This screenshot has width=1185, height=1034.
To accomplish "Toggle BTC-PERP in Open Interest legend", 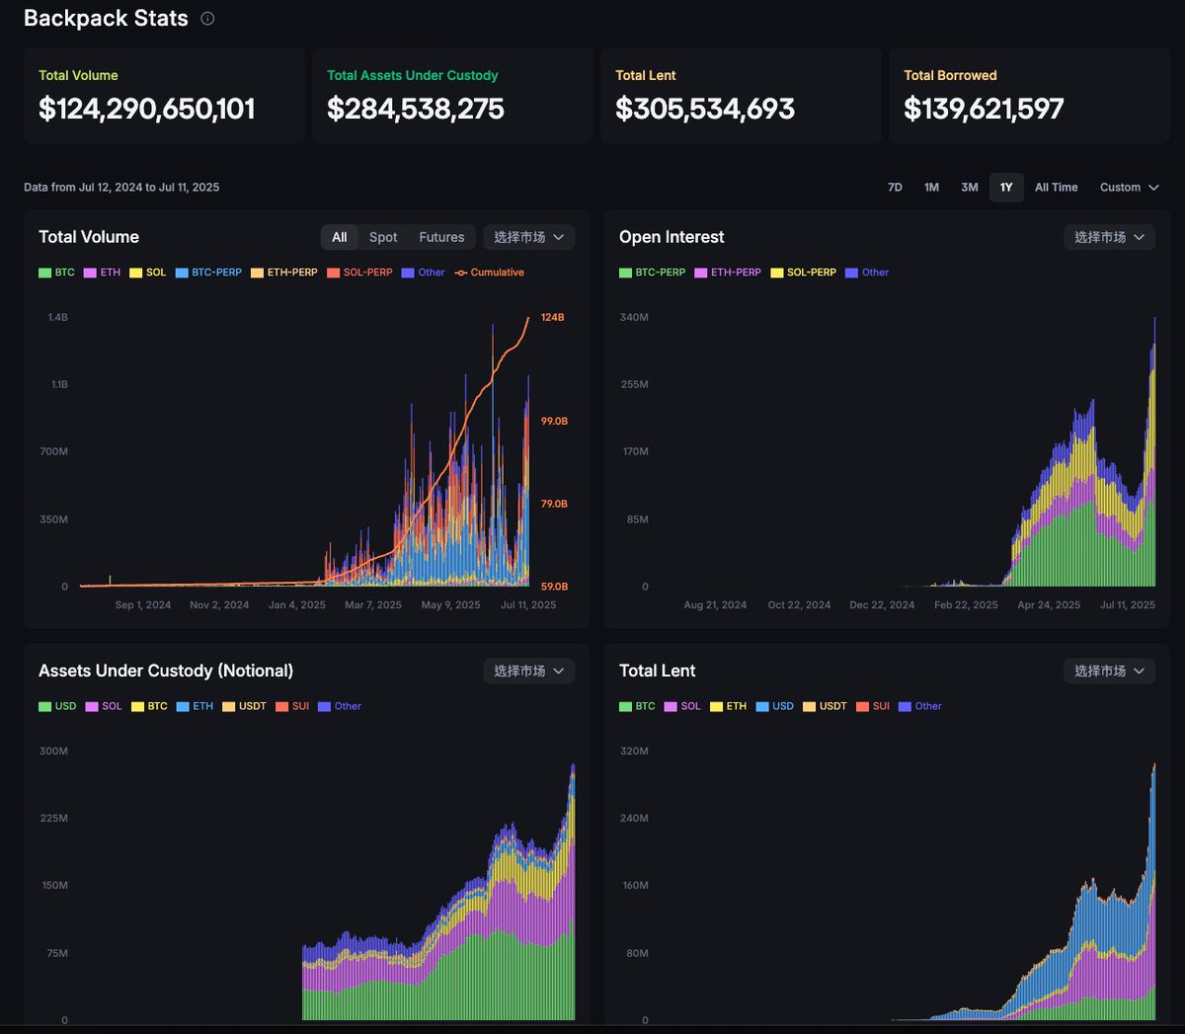I will tap(653, 273).
